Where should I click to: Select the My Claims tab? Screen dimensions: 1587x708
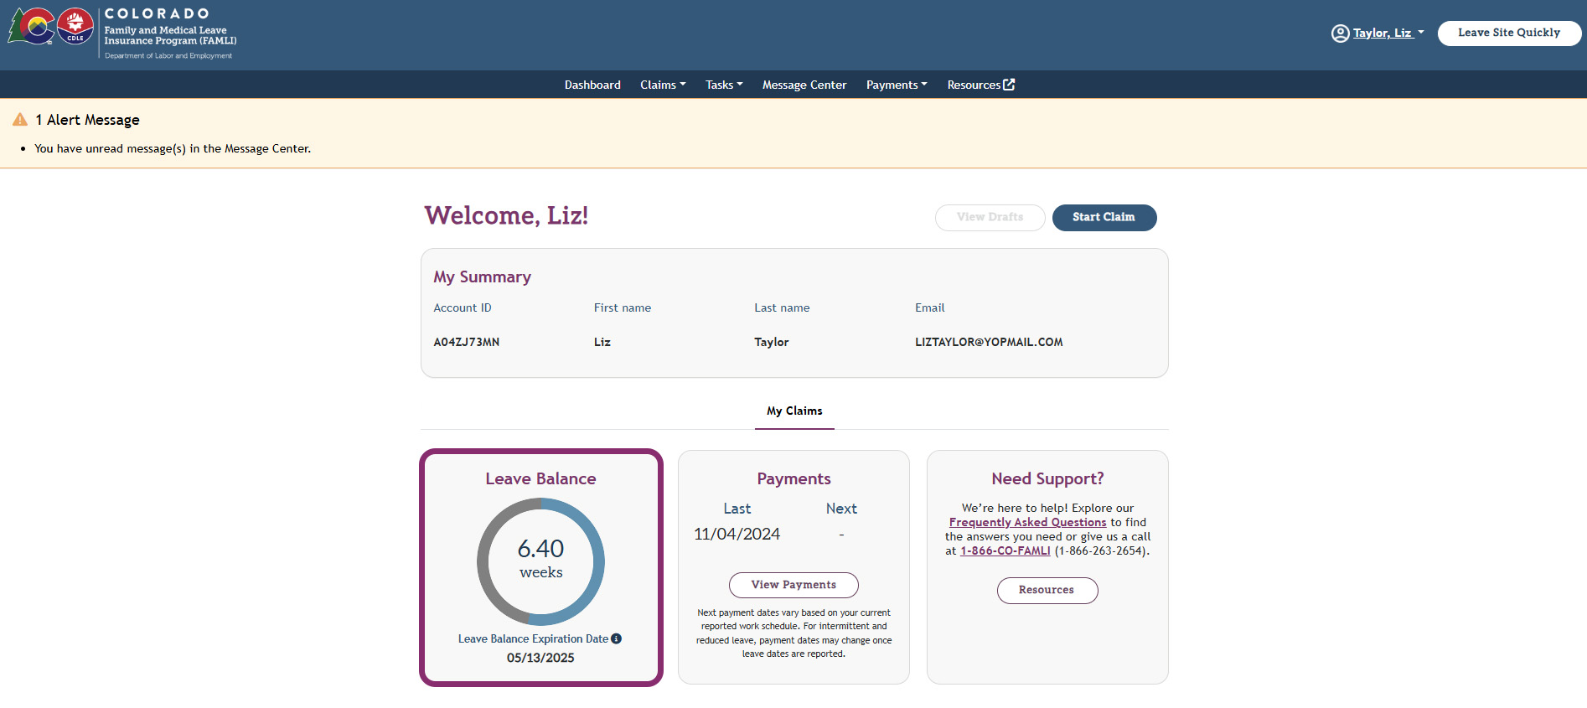coord(794,411)
